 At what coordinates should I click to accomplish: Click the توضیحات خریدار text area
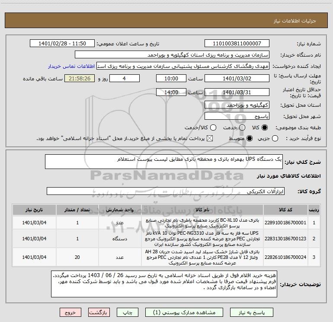(164, 284)
